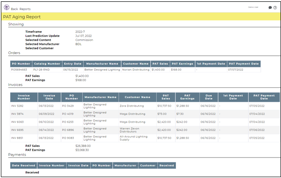
Task: Click PO 6253 cell
Action: point(72,122)
